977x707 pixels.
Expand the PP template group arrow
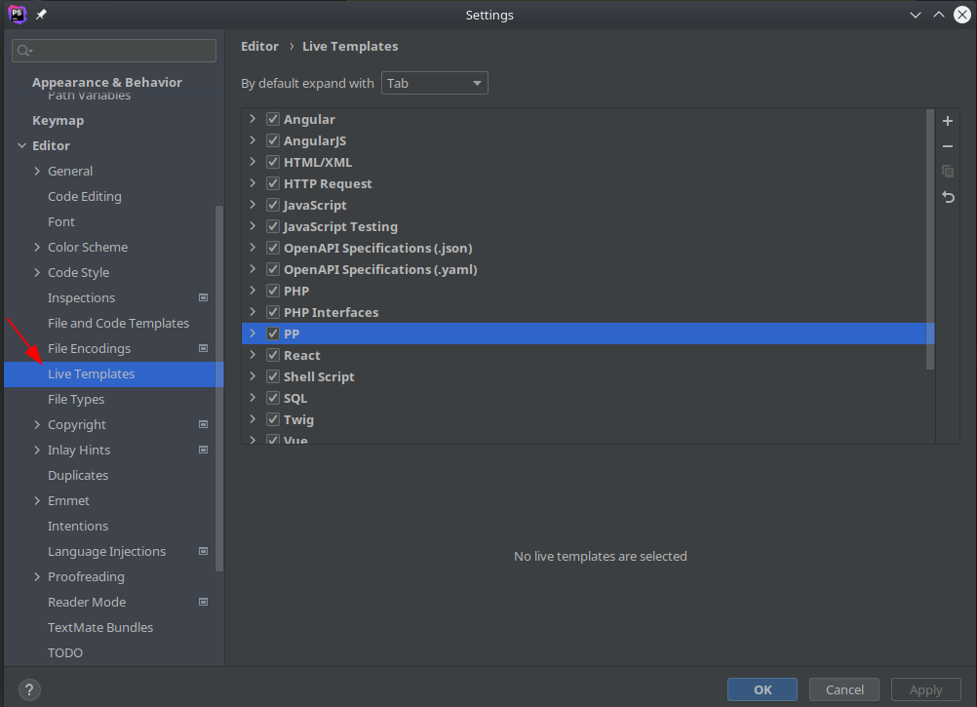(253, 334)
